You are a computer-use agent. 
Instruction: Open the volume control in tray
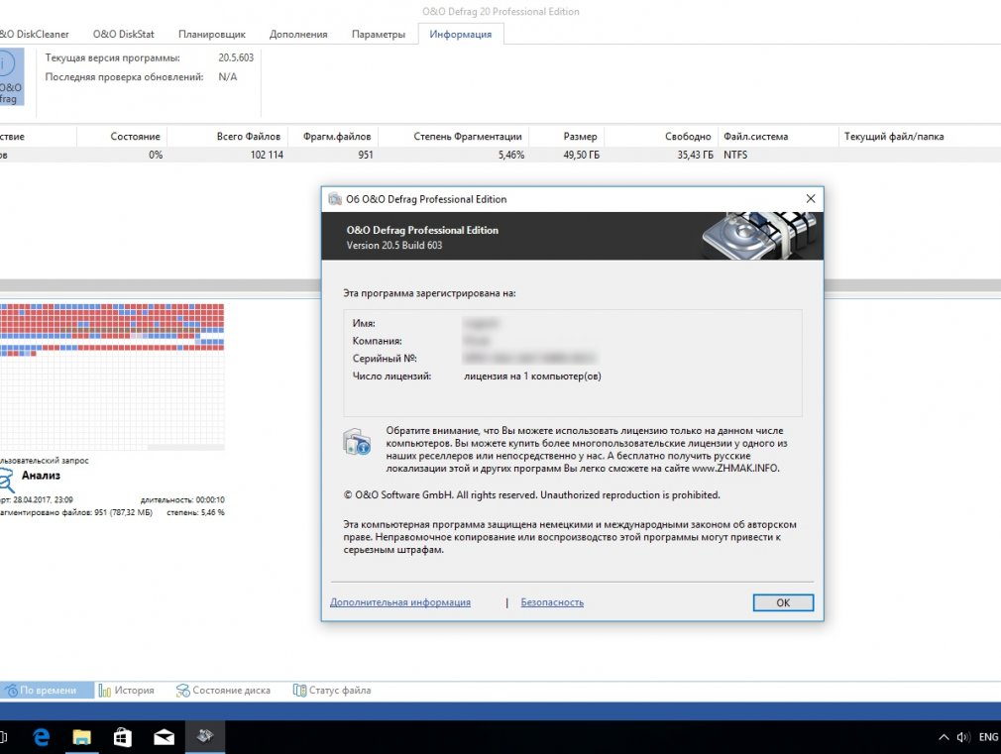click(962, 737)
